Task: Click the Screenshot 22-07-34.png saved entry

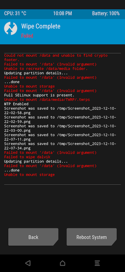Action: coord(60,146)
